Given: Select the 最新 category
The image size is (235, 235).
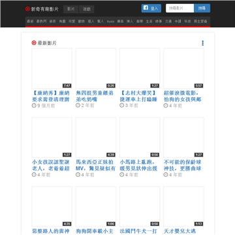Looking at the screenshot, I should [30, 22].
